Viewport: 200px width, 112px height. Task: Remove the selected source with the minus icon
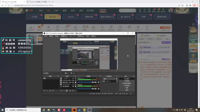pos(64,91)
